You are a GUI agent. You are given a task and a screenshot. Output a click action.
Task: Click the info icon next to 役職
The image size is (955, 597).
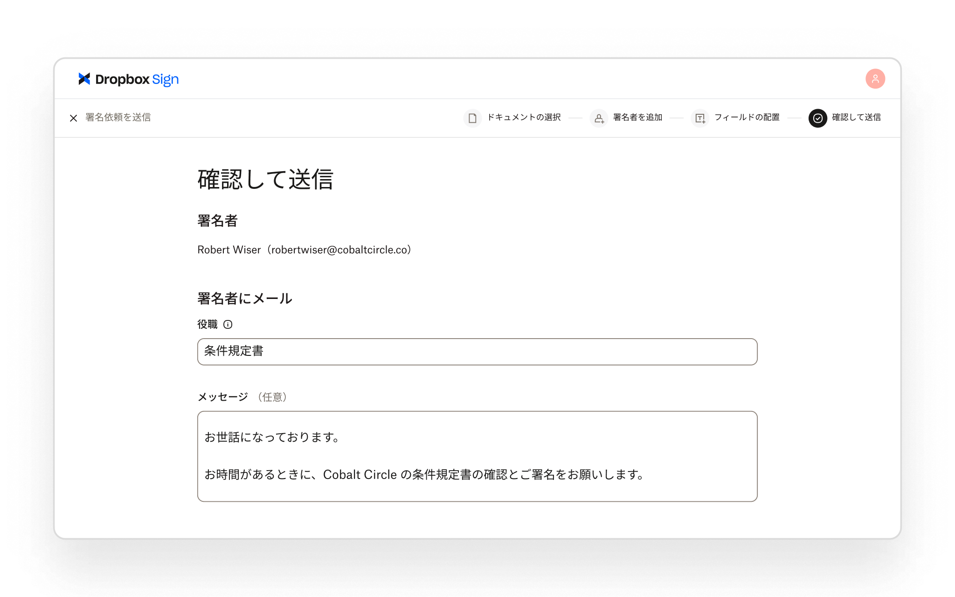coord(228,325)
